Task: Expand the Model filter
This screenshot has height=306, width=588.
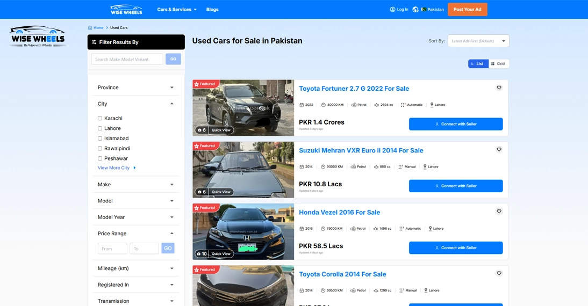Action: point(136,201)
